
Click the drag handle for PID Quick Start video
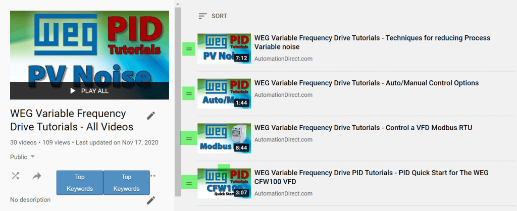(x=189, y=183)
